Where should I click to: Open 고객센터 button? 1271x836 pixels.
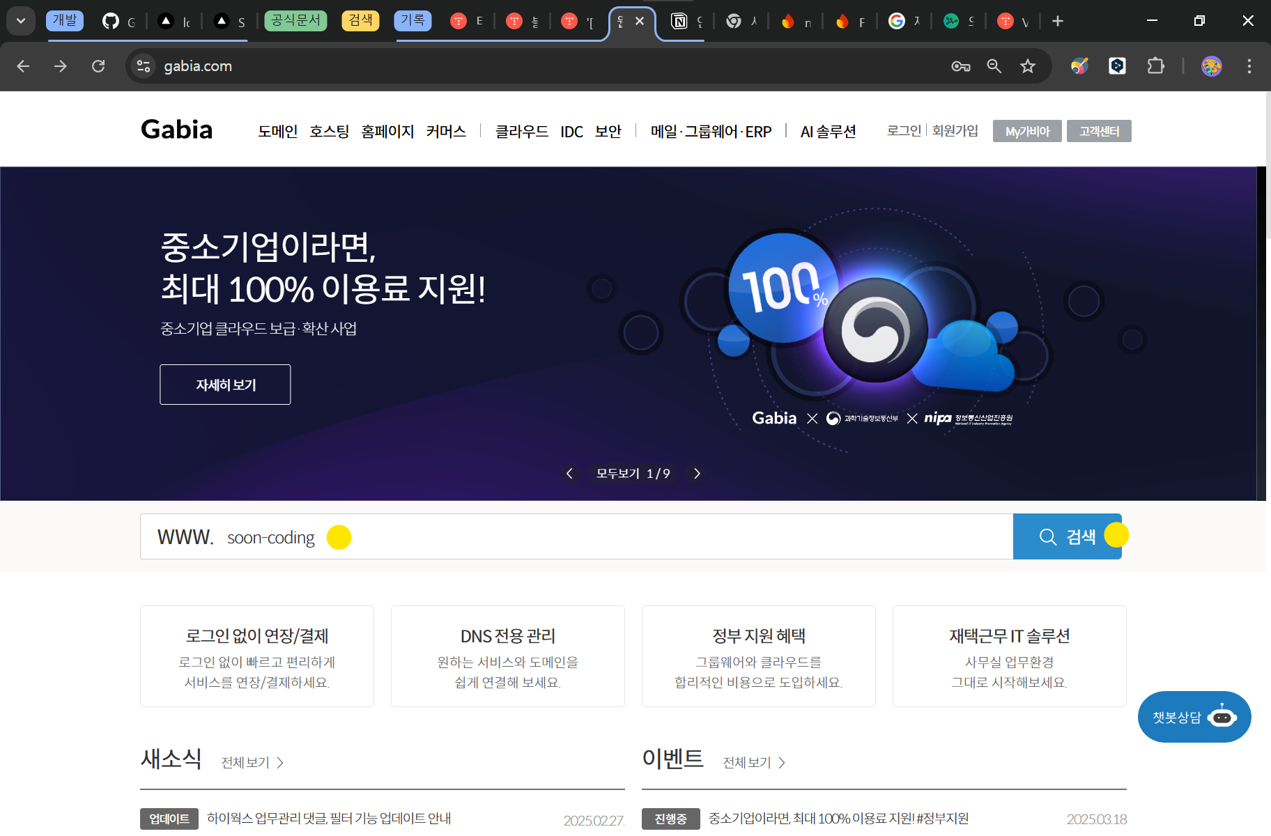pyautogui.click(x=1099, y=131)
